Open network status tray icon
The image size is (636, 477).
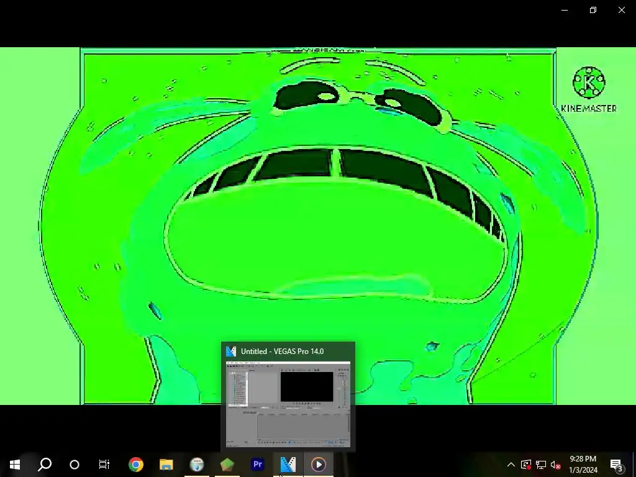541,465
